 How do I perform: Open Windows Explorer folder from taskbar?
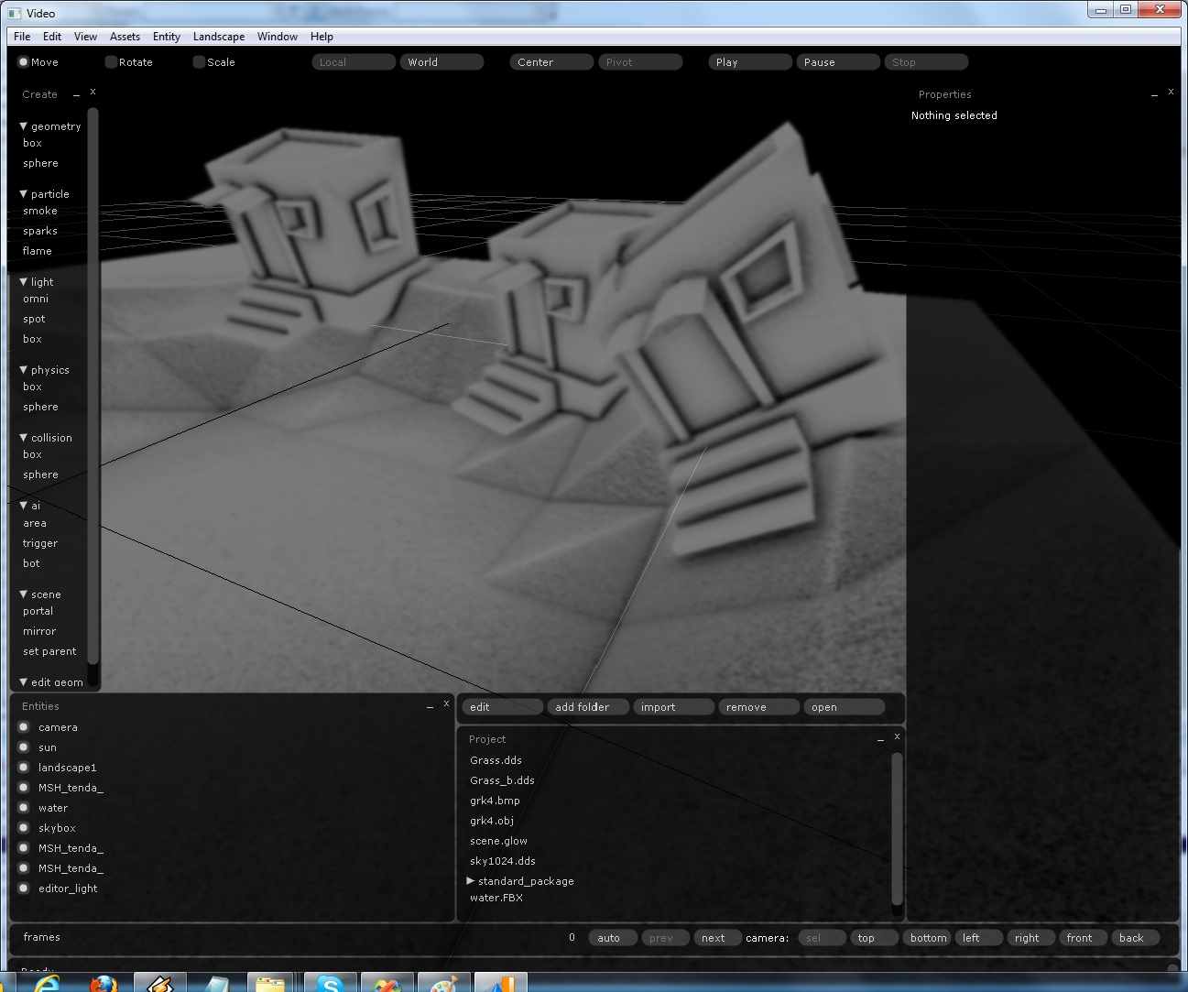(x=269, y=983)
